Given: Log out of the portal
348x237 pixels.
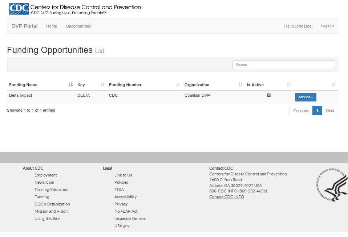Looking at the screenshot, I should pyautogui.click(x=327, y=26).
